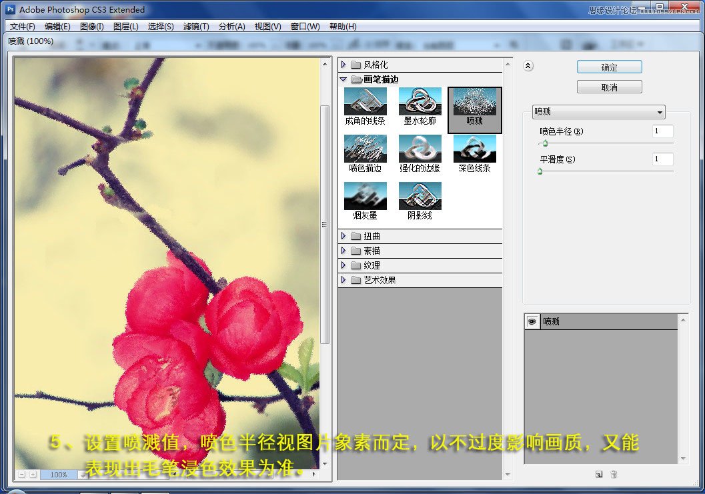Click preview horizontal scroll right arrow

tap(314, 474)
